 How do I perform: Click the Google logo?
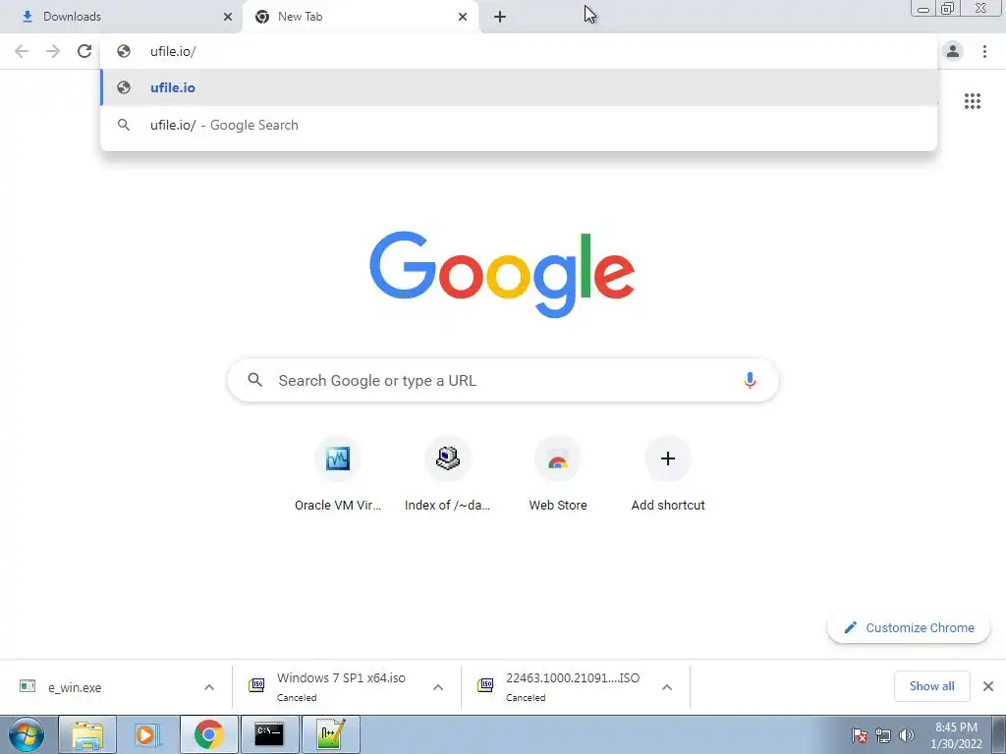click(x=502, y=275)
